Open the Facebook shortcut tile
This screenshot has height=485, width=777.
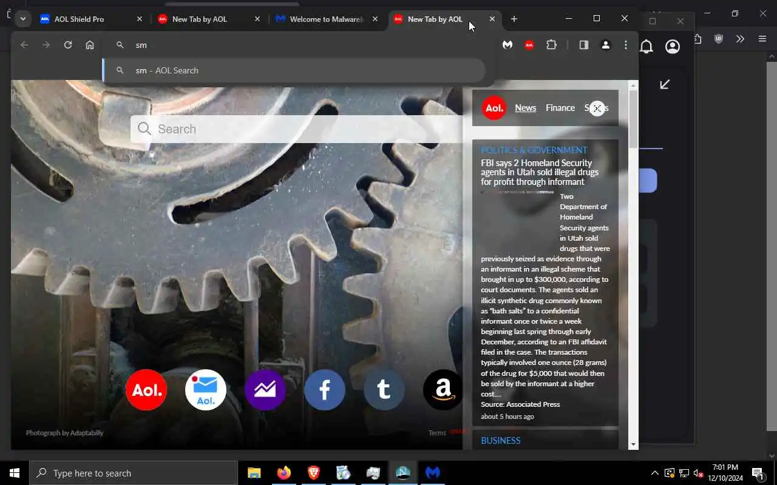(x=325, y=390)
